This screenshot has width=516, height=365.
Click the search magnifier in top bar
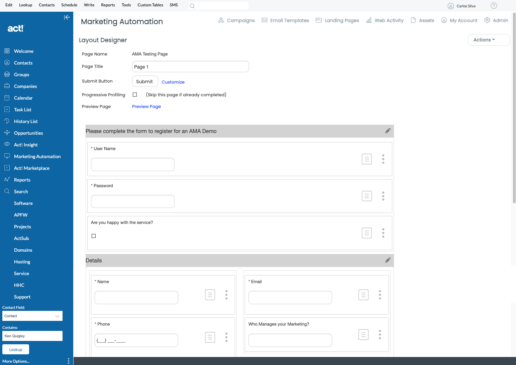coord(192,6)
